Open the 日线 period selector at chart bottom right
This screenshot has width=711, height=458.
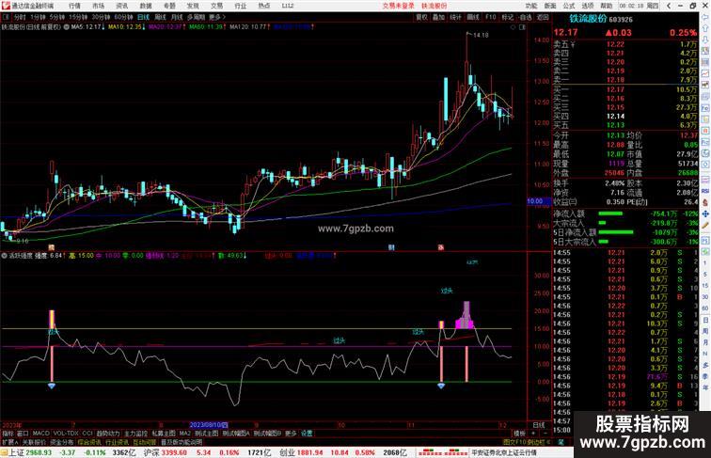pyautogui.click(x=540, y=425)
